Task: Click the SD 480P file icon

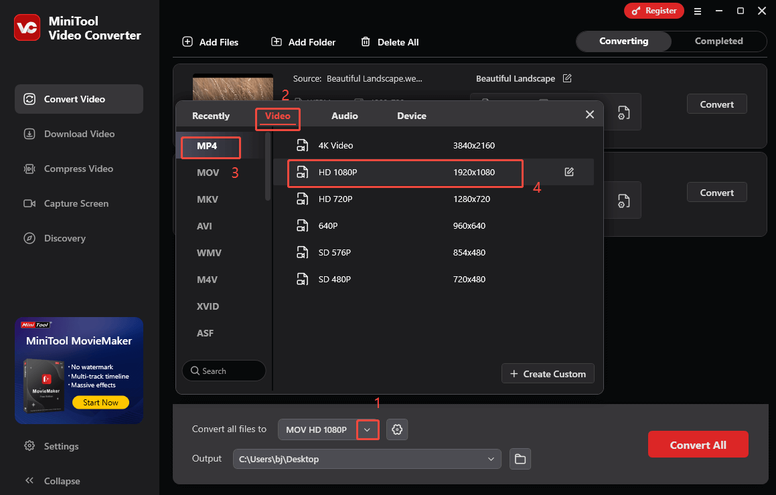Action: click(x=302, y=279)
